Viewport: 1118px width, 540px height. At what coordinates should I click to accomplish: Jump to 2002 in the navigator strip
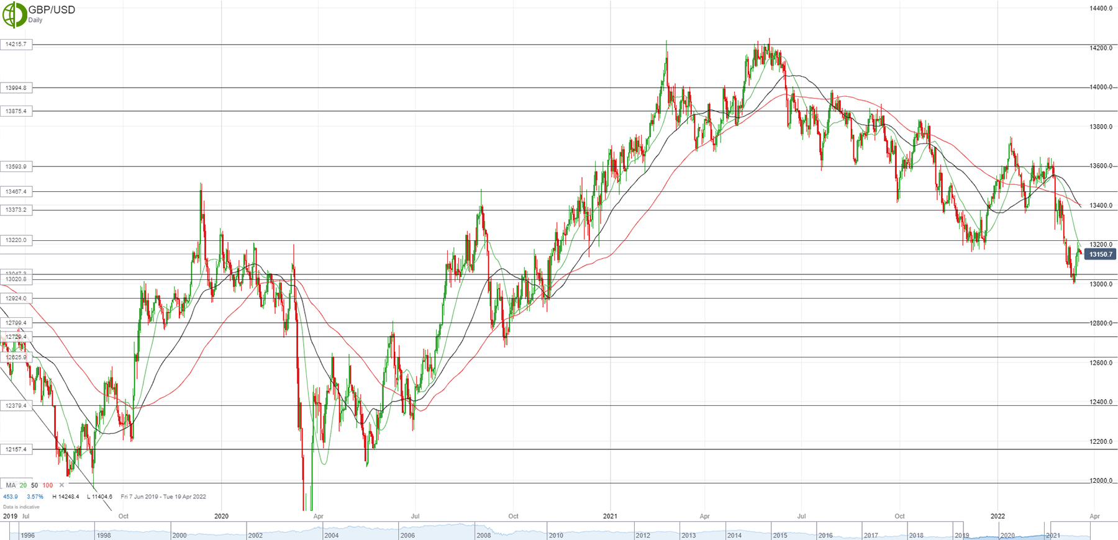point(255,536)
